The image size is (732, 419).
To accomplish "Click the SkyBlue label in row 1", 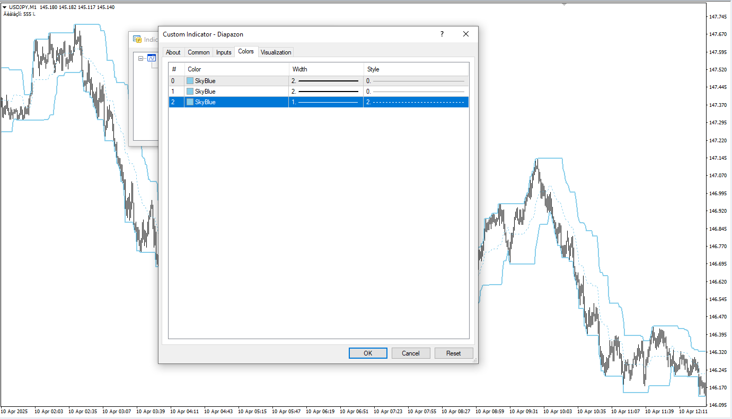I will 205,92.
